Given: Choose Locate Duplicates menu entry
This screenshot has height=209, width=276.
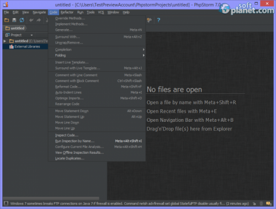Looking at the screenshot, I should (x=97, y=158).
